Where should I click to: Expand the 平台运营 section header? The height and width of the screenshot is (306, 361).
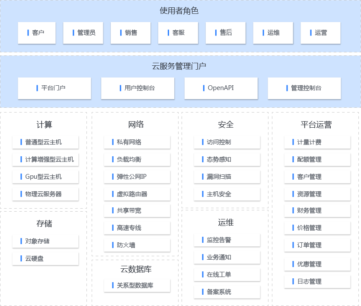click(317, 125)
